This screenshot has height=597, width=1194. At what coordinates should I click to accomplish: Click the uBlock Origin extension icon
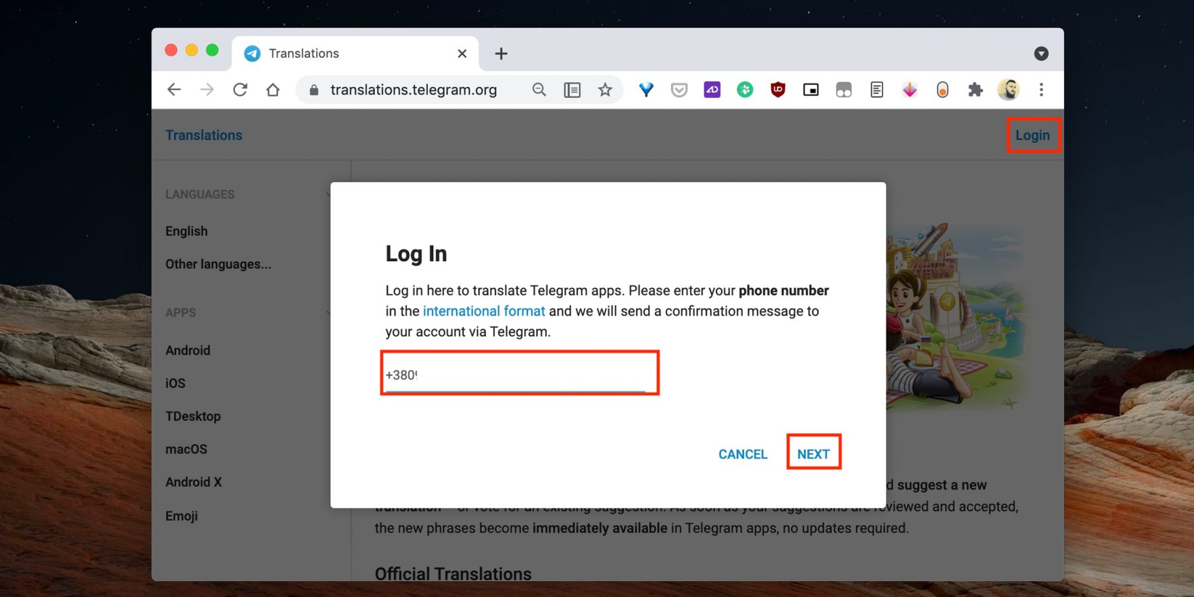click(x=778, y=90)
